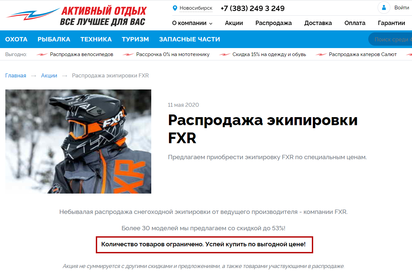Click the Войти login link
The width and height of the screenshot is (412, 275).
[402, 8]
